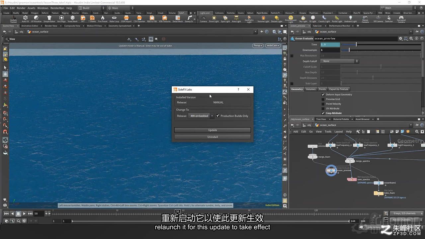The image size is (425, 239).
Task: Disable Deform Input Geometry checkbox
Action: 323,95
